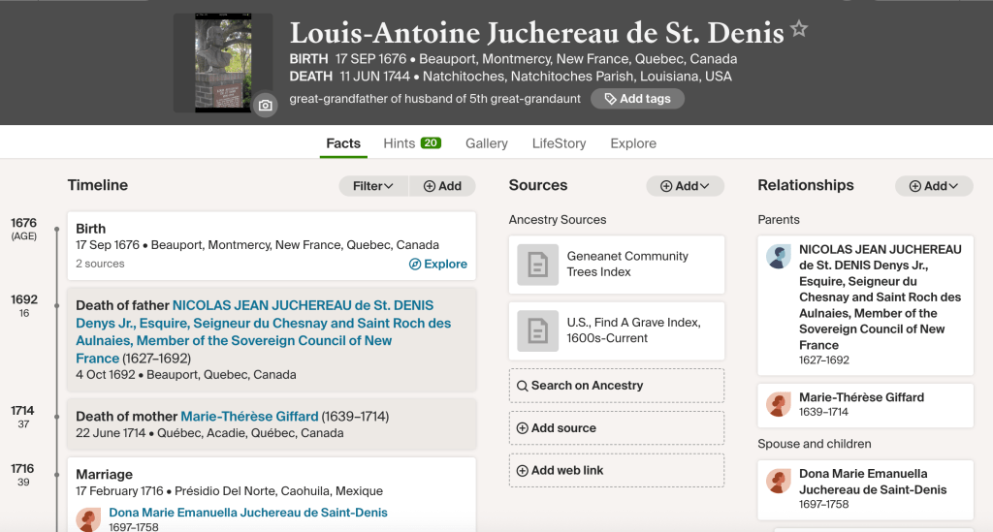Click Search on Ancestry
The image size is (993, 532).
[616, 386]
